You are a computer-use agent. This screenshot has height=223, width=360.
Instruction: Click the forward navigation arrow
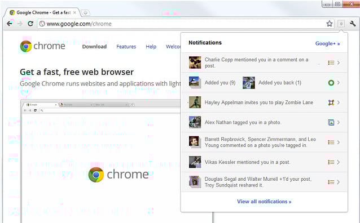[x=20, y=24]
